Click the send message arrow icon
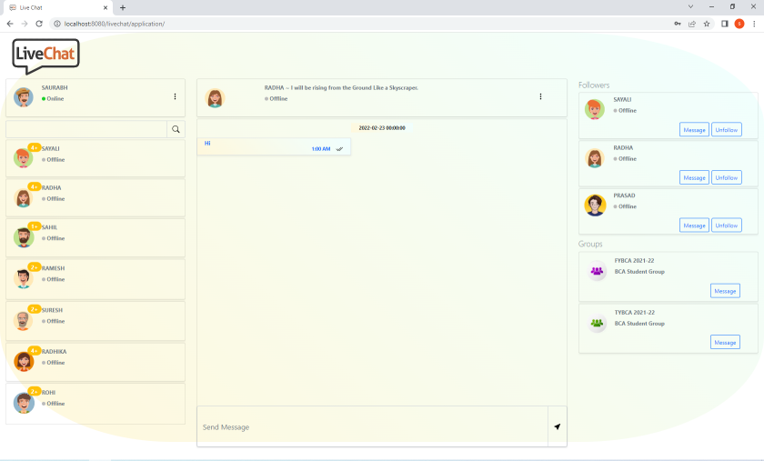The height and width of the screenshot is (461, 764). coord(558,426)
